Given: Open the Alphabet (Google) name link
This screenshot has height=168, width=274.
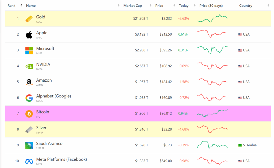Looking at the screenshot, I should tap(54, 96).
